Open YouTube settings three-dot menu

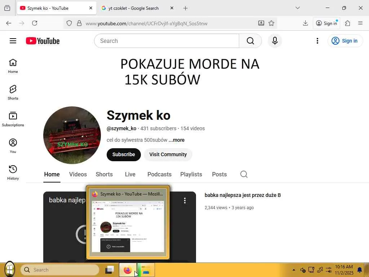(x=317, y=41)
